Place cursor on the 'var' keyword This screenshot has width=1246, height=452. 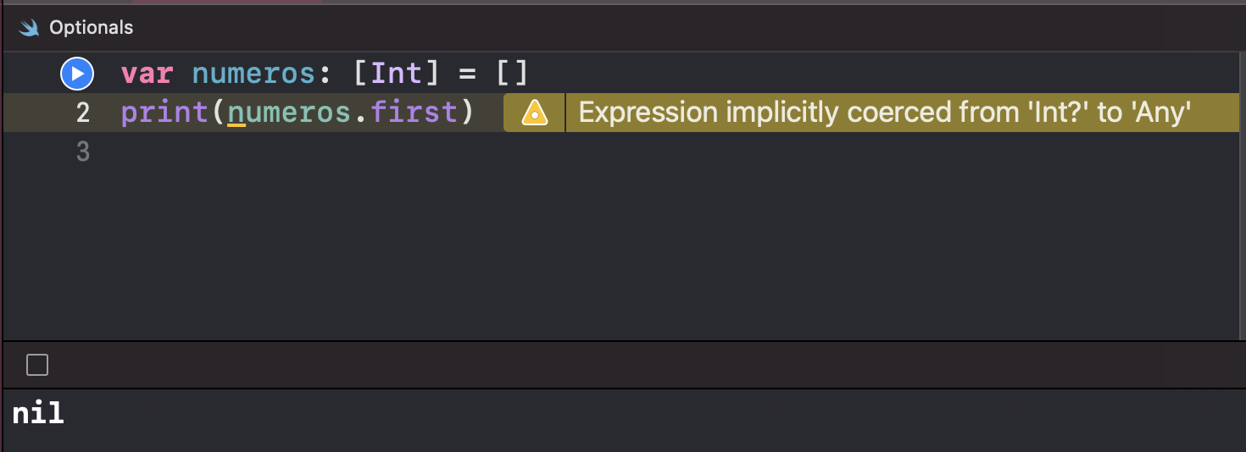(147, 74)
